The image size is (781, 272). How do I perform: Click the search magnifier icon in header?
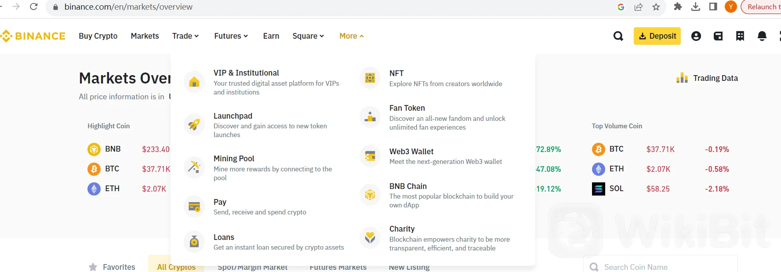[618, 36]
